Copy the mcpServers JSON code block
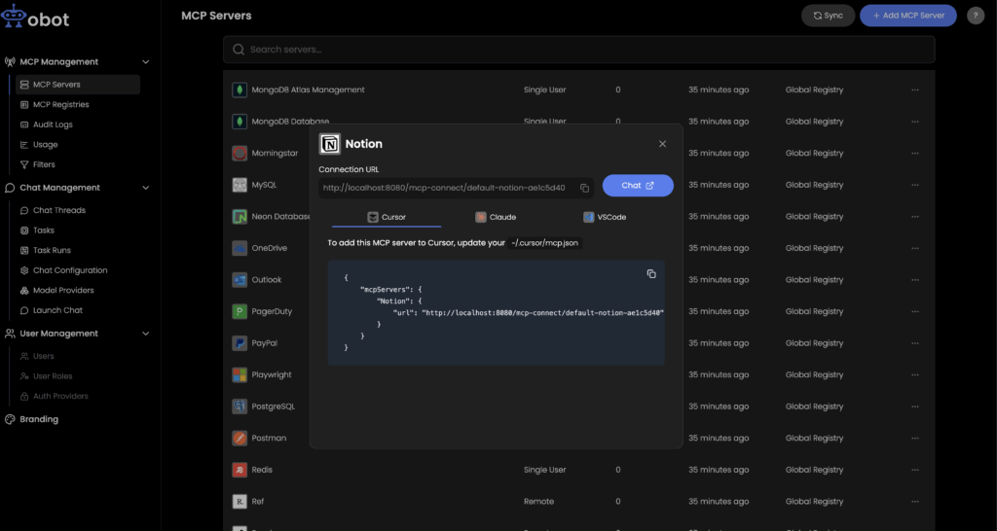This screenshot has width=997, height=531. (651, 274)
